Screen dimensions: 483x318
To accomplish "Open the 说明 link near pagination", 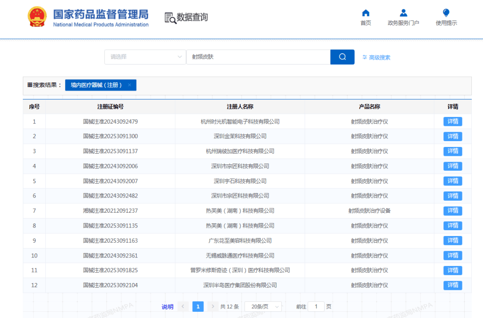I will point(167,306).
